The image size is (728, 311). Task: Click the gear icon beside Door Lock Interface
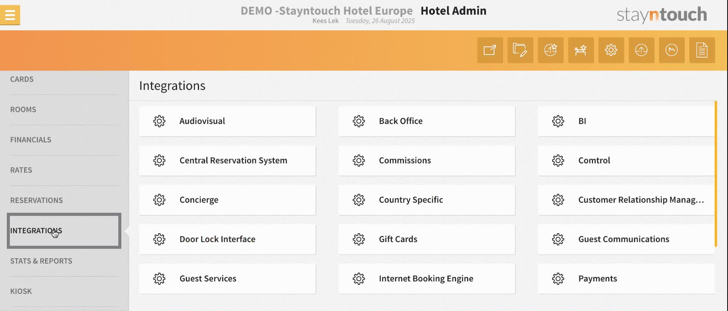(159, 239)
